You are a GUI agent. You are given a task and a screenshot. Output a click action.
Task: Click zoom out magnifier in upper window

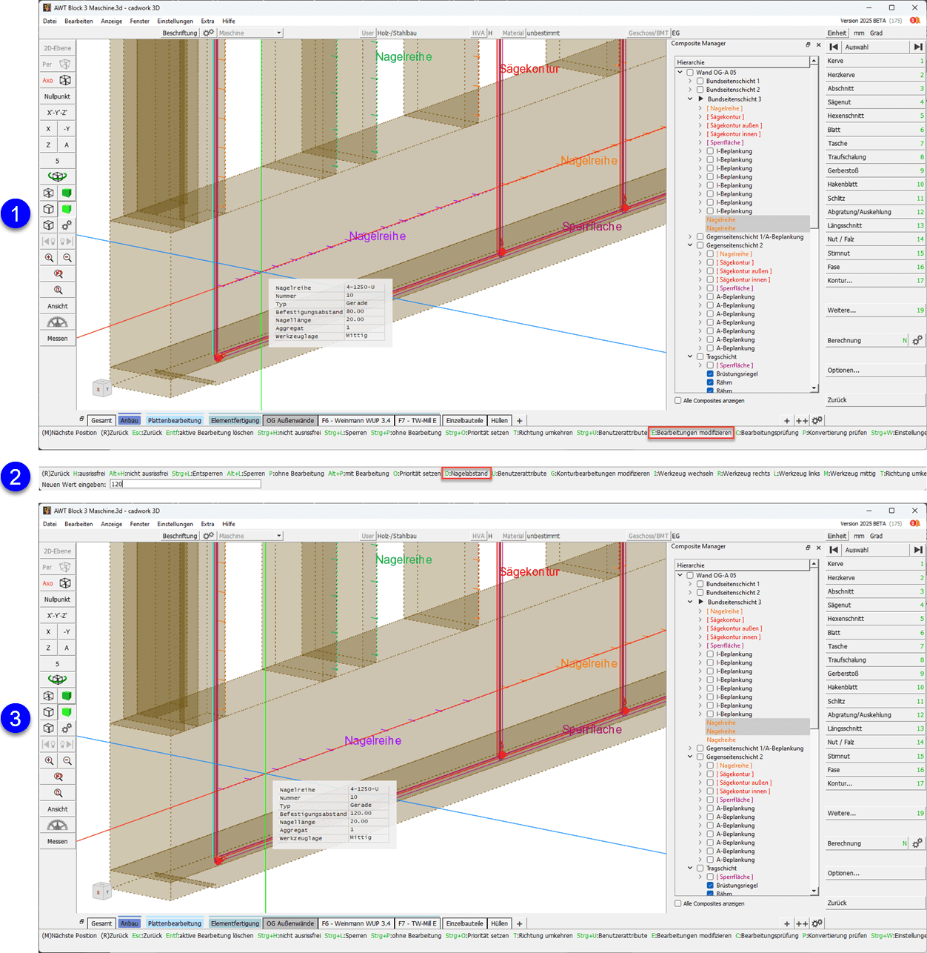tap(67, 258)
